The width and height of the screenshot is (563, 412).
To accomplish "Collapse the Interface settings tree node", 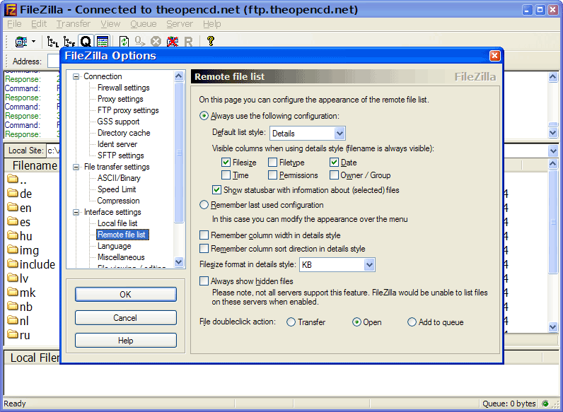I will click(76, 212).
